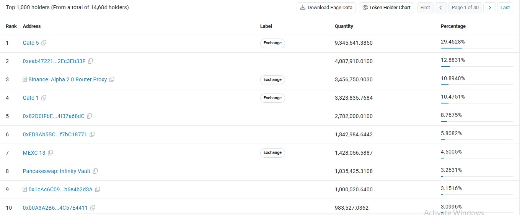Open holder 0xeab47221...2Ec3Eb33F
This screenshot has width=530, height=215.
tap(54, 61)
